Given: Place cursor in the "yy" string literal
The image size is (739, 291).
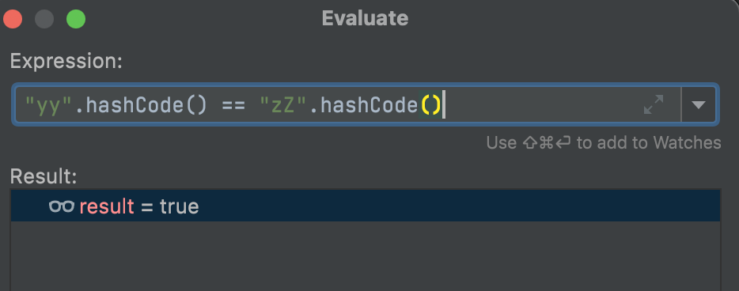Looking at the screenshot, I should coord(48,105).
